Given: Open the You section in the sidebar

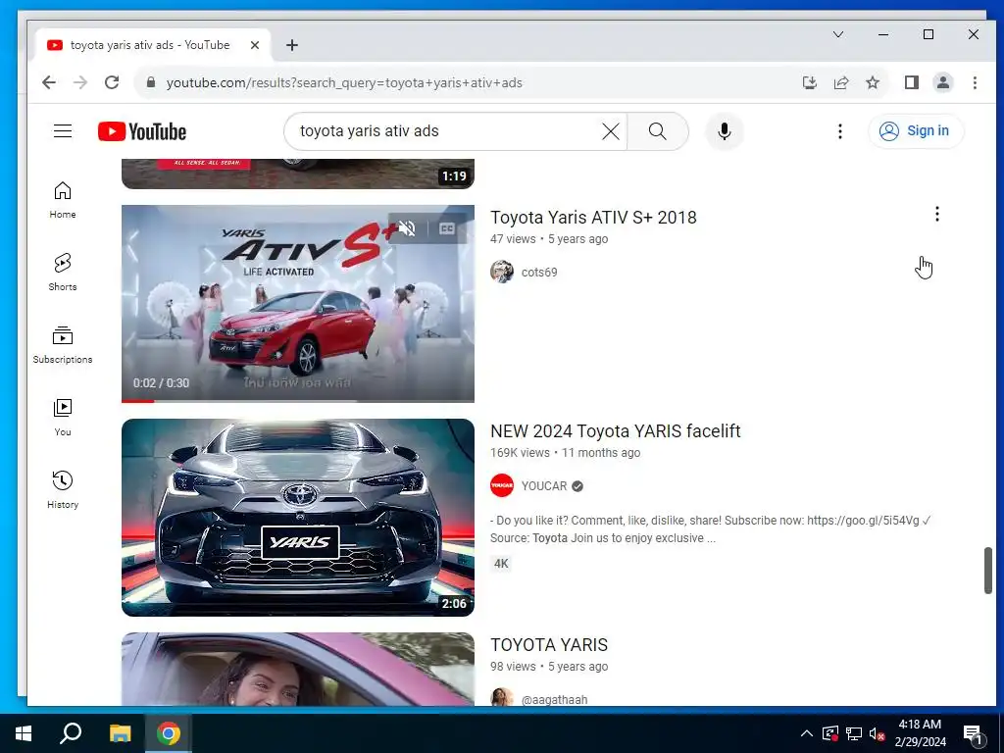Looking at the screenshot, I should point(63,418).
